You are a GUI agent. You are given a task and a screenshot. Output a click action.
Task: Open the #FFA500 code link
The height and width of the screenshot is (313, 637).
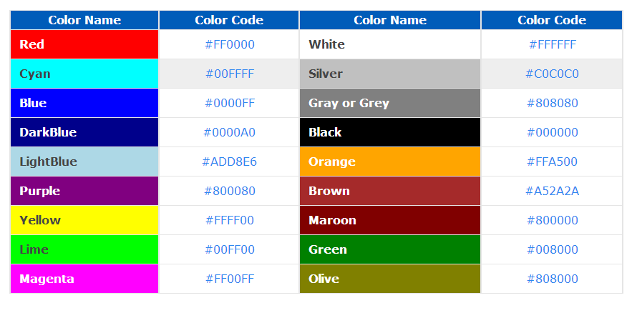pyautogui.click(x=552, y=162)
